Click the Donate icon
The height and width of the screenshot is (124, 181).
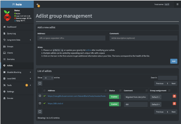coord(4,98)
